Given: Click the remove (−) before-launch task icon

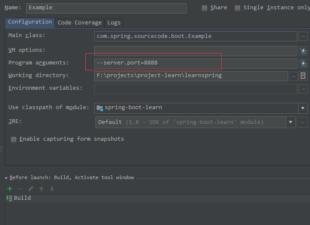Looking at the screenshot, I should tap(20, 189).
